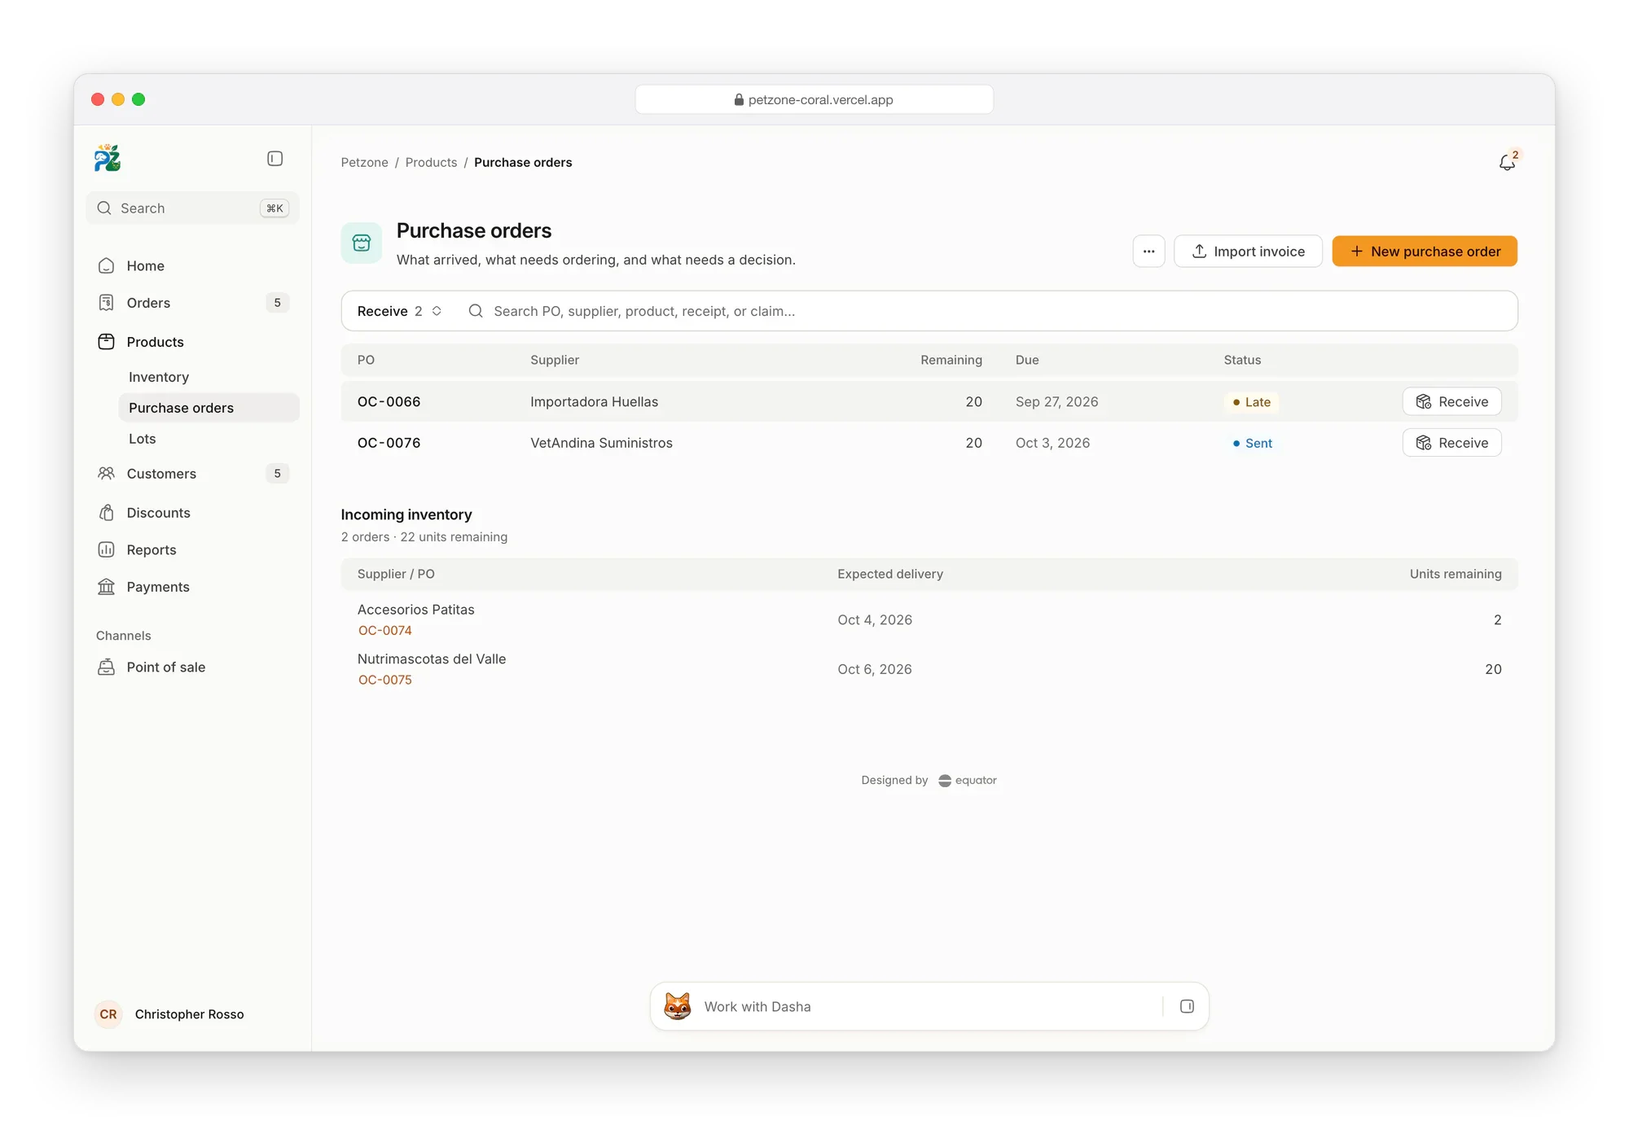Image resolution: width=1629 pixels, height=1125 pixels.
Task: Click the Reports chart icon
Action: pyautogui.click(x=107, y=550)
